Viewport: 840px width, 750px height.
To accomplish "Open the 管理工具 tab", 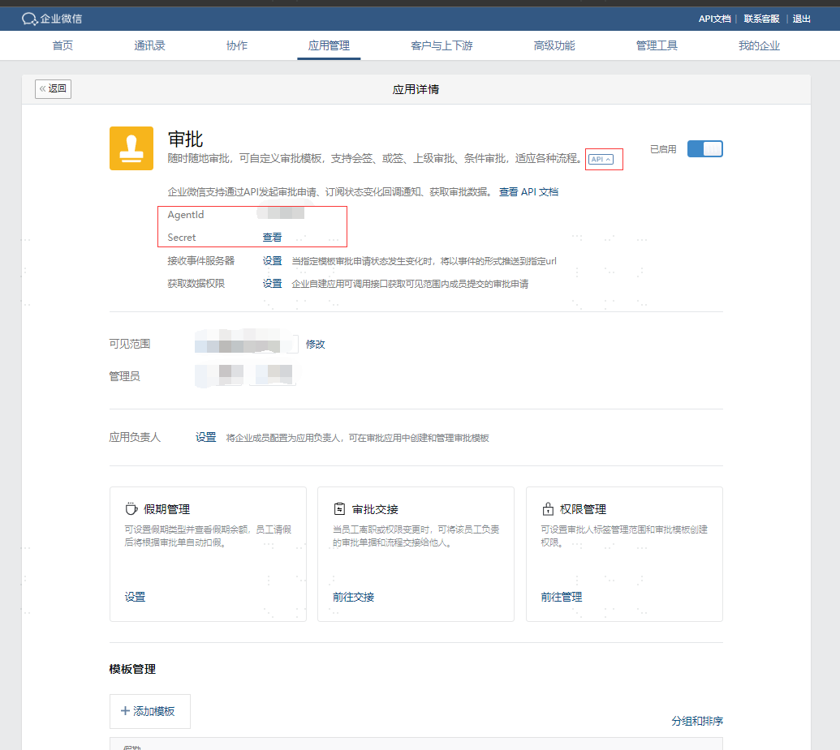I will [x=657, y=45].
